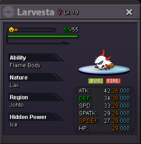Click the 55/55 HP counter
141x144 pixels.
point(71,29)
